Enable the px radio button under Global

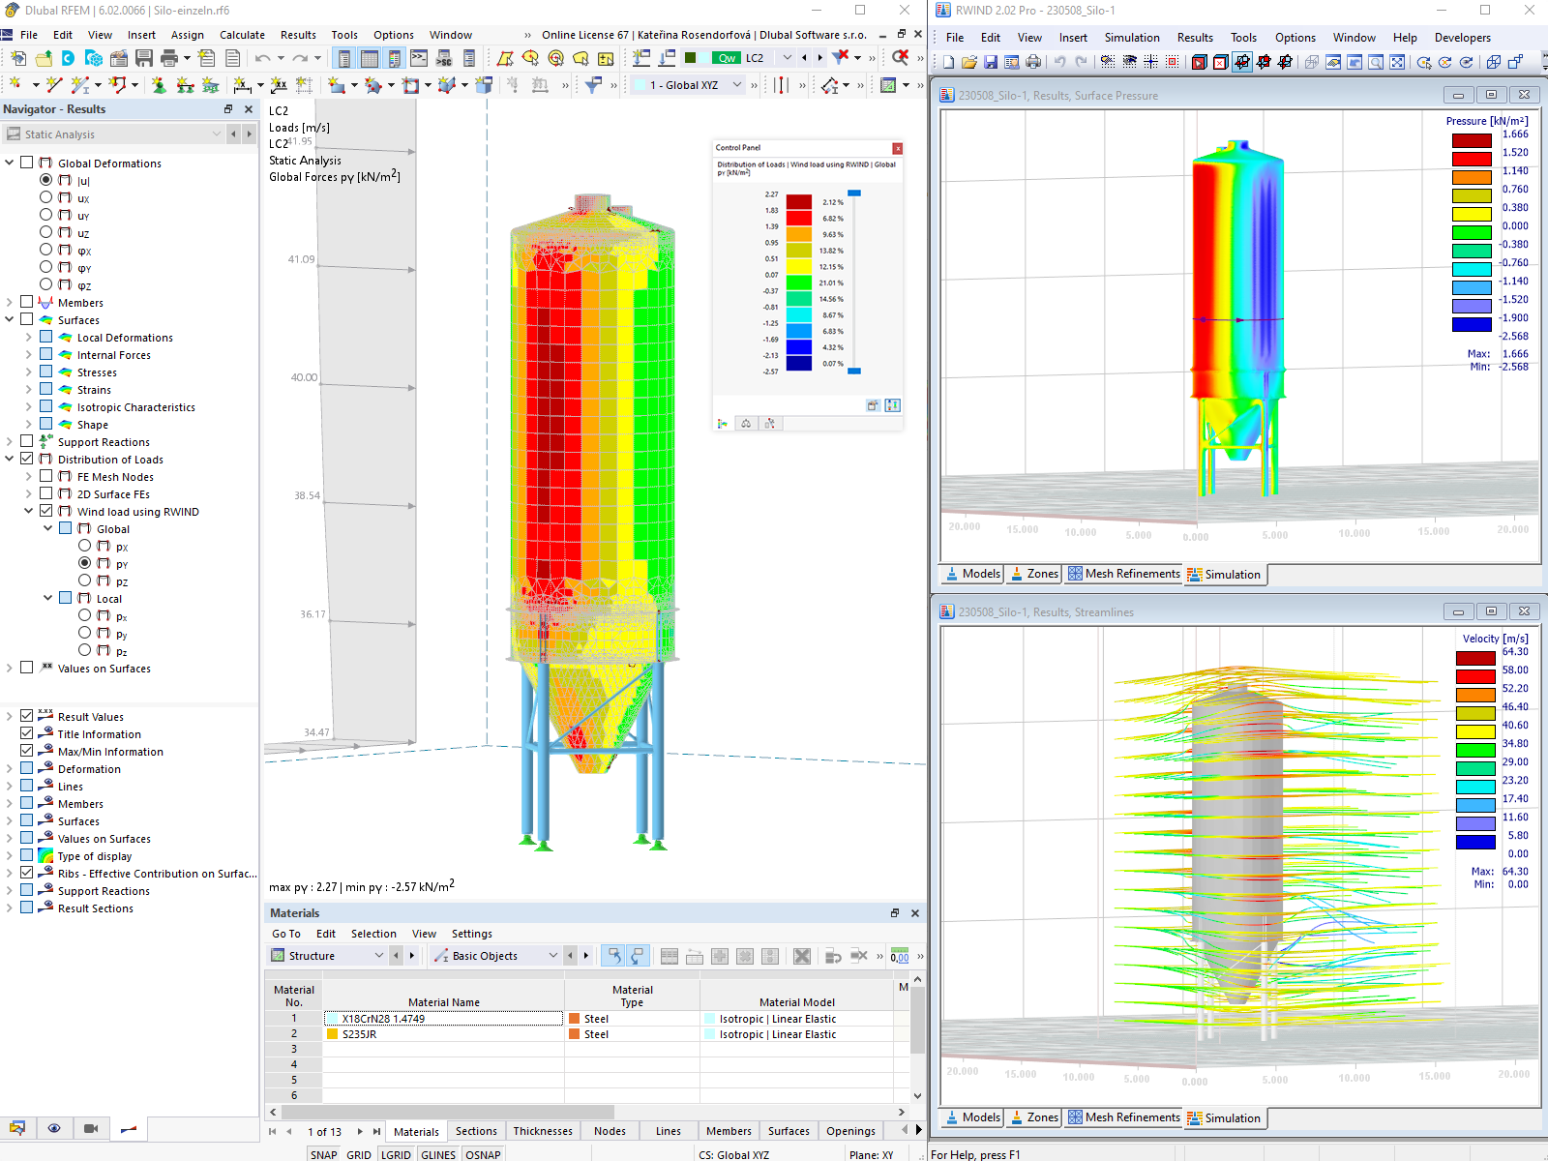(85, 547)
